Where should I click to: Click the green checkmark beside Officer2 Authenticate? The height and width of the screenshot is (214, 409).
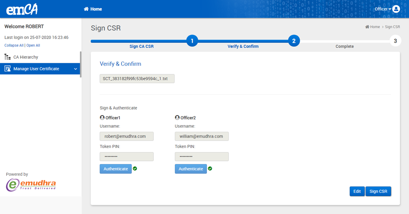[210, 169]
